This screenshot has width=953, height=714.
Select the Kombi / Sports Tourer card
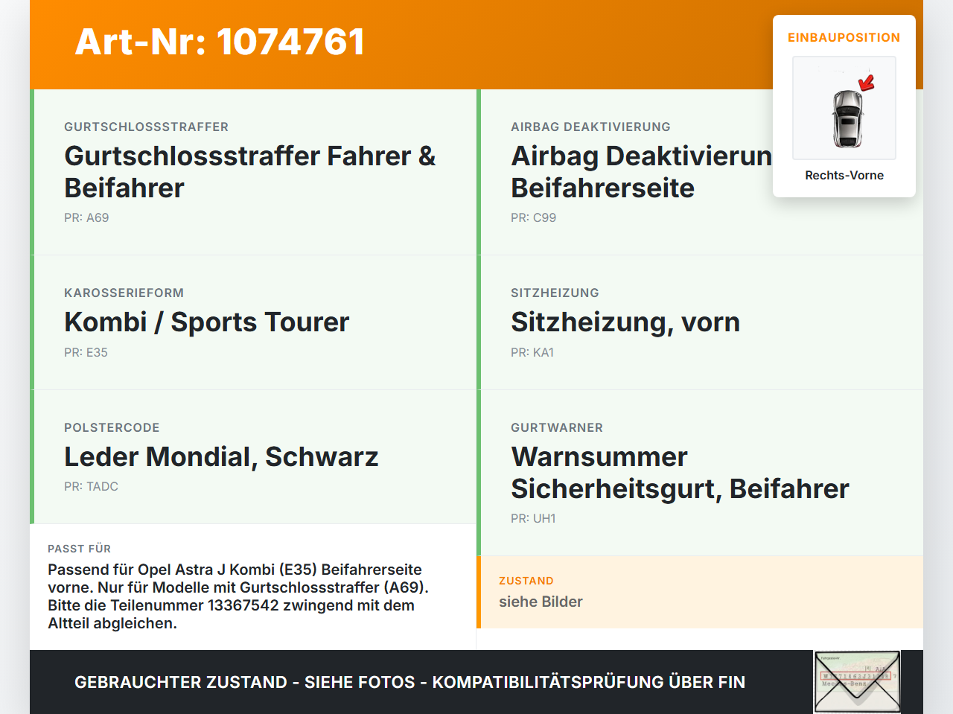[x=253, y=322]
